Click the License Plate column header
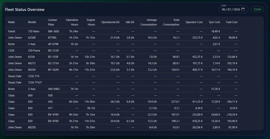This screenshot has width=270, height=139. pos(52,22)
